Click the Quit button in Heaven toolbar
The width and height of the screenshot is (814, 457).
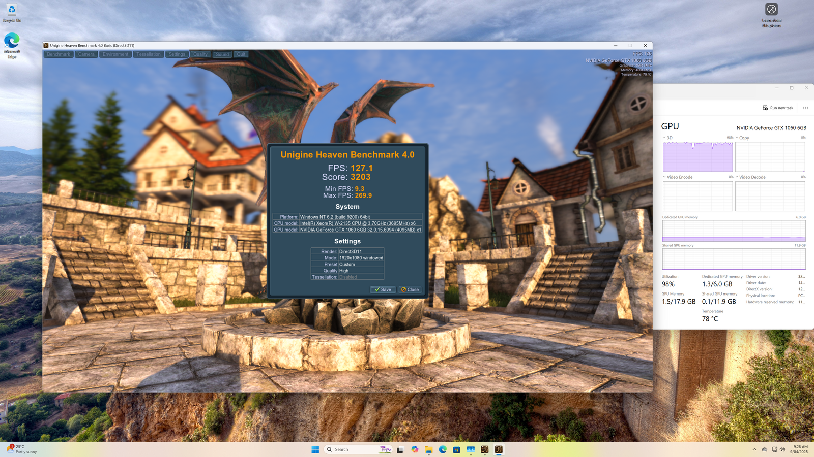241,54
